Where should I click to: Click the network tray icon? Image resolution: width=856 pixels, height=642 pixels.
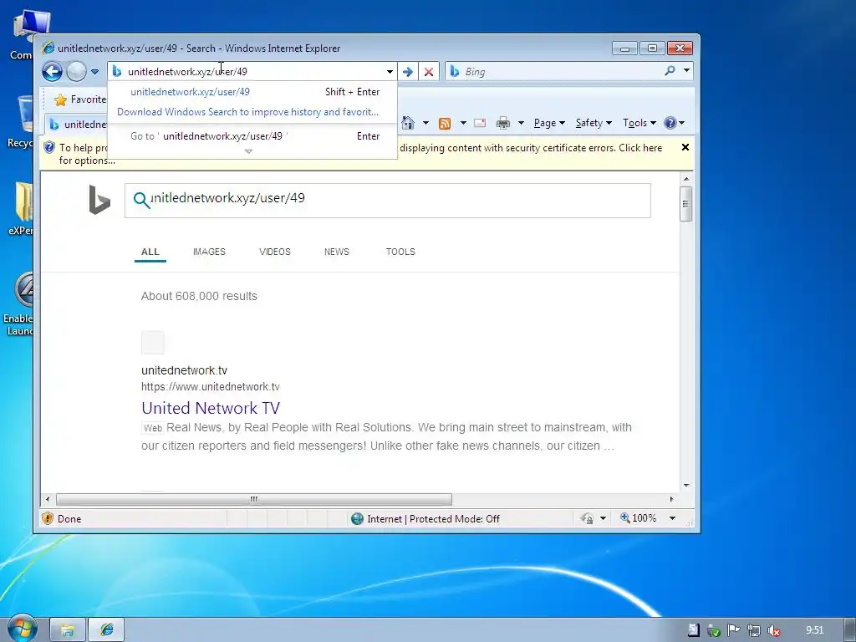pyautogui.click(x=753, y=630)
